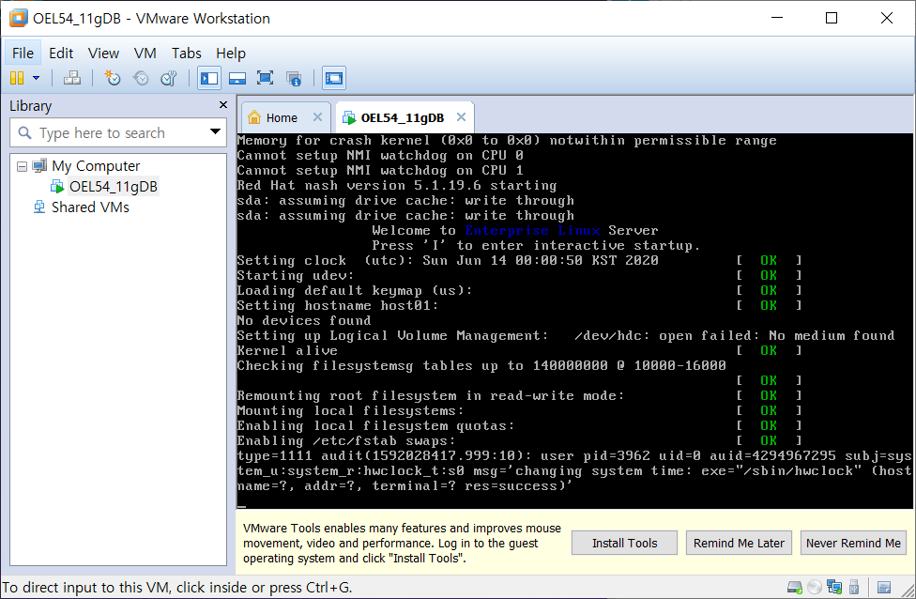916x599 pixels.
Task: Click the hard disk status icon
Action: 795,588
